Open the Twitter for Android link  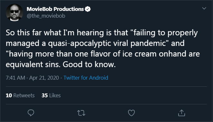[x=86, y=78]
